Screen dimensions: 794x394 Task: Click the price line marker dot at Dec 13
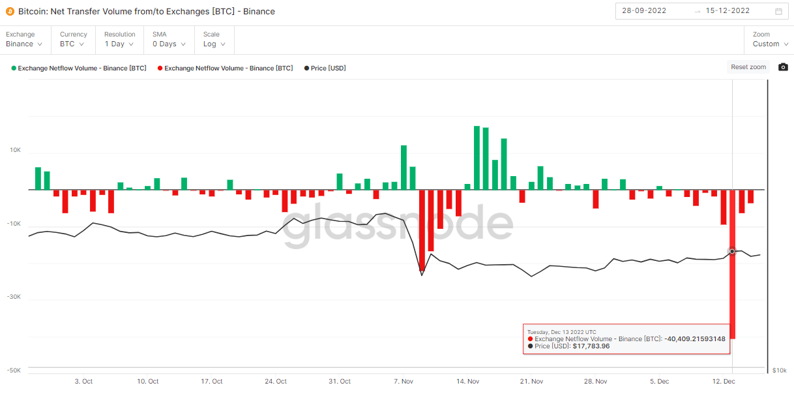click(x=732, y=251)
